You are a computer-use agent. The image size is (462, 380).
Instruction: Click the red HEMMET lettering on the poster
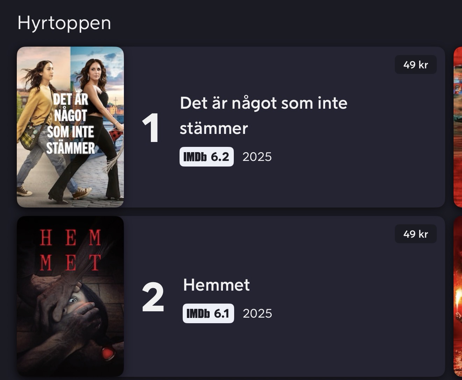(70, 250)
